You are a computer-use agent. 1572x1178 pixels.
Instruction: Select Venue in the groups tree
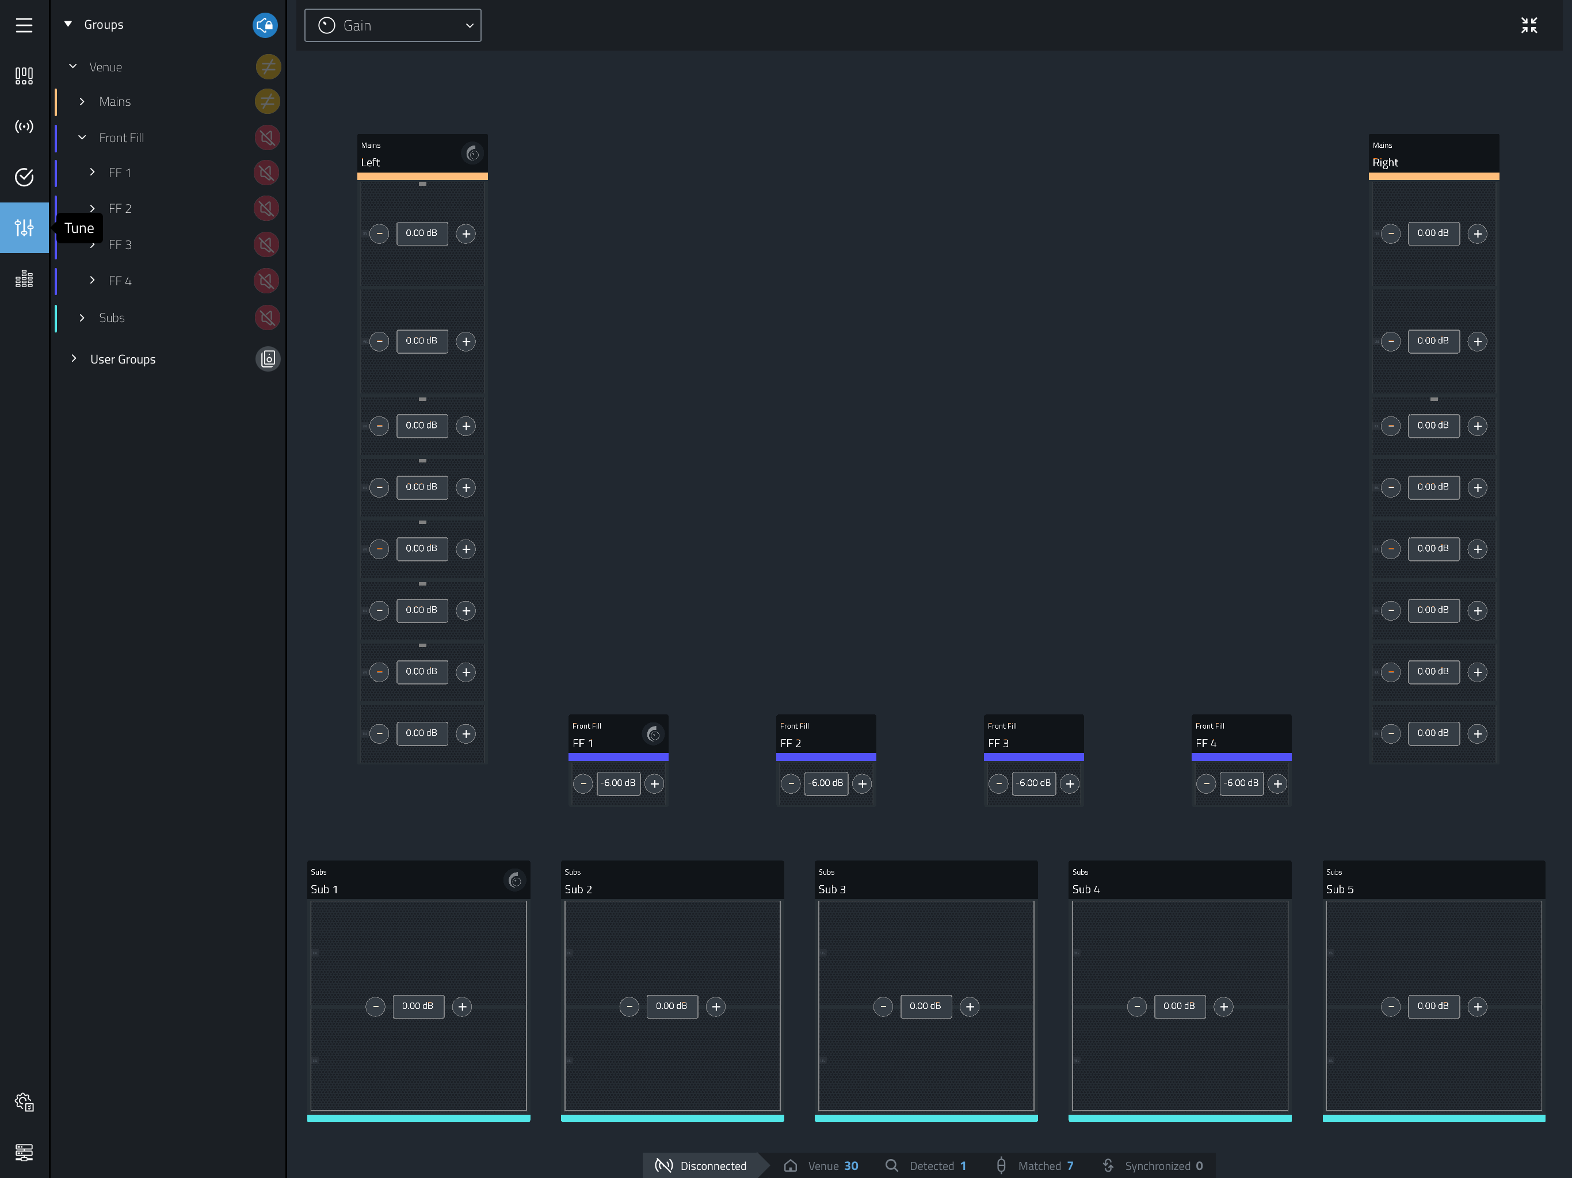[x=106, y=67]
